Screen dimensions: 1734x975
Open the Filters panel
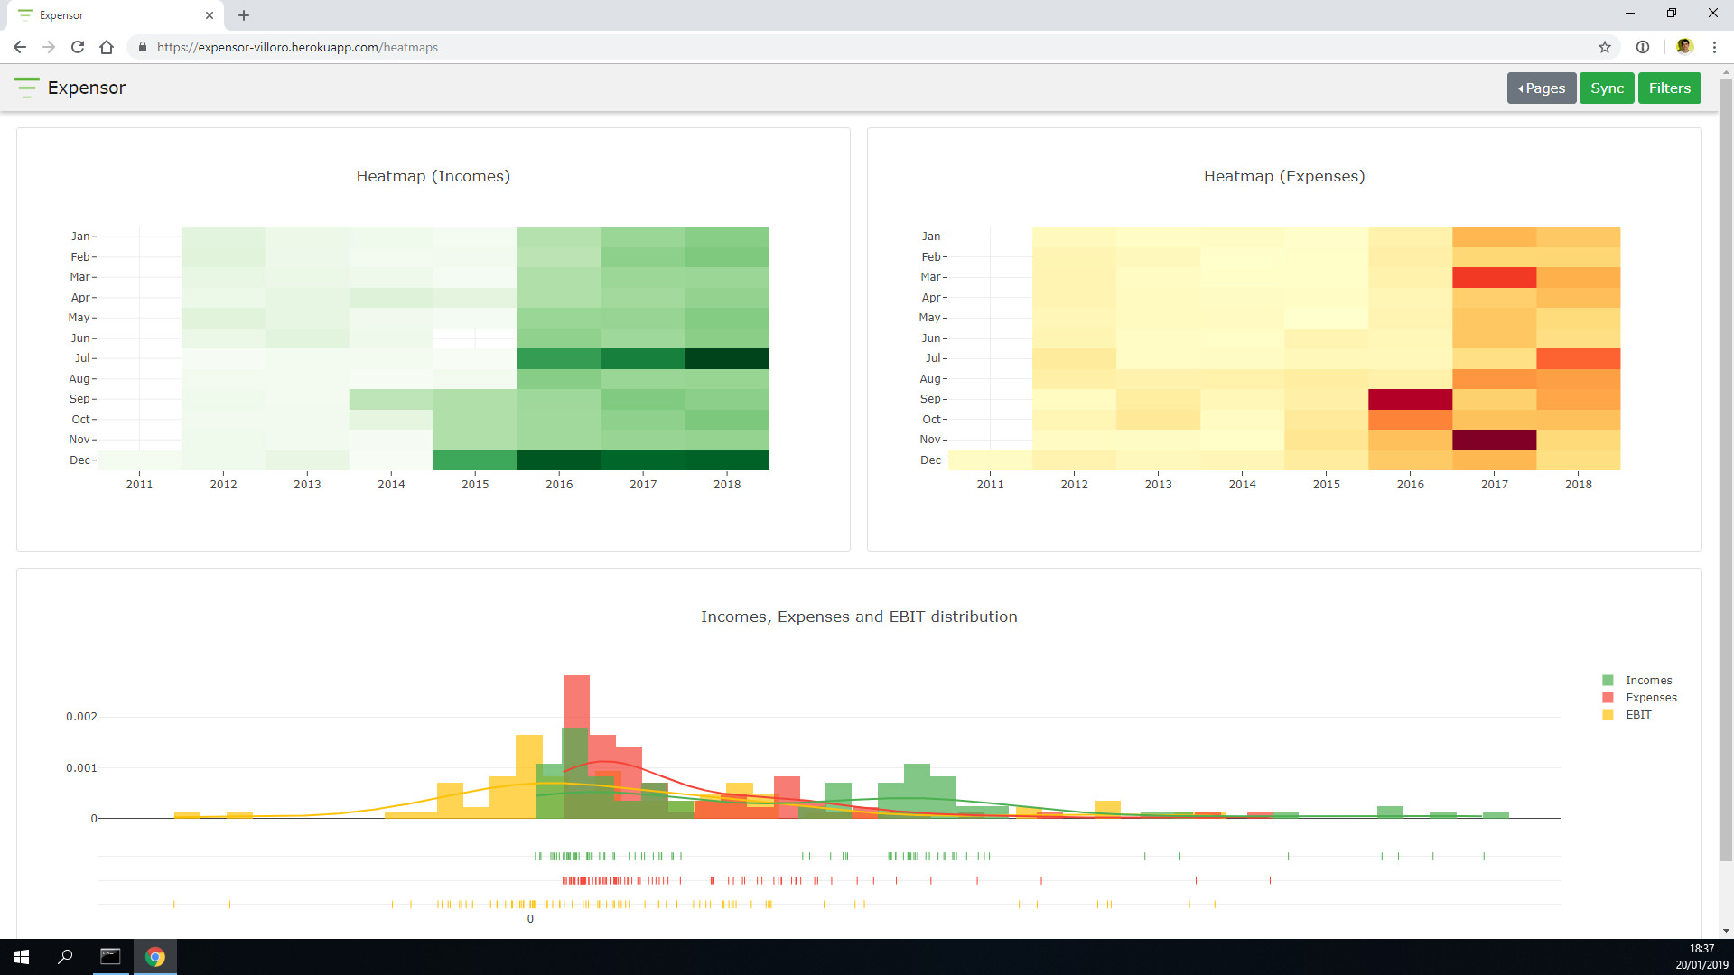tap(1669, 88)
